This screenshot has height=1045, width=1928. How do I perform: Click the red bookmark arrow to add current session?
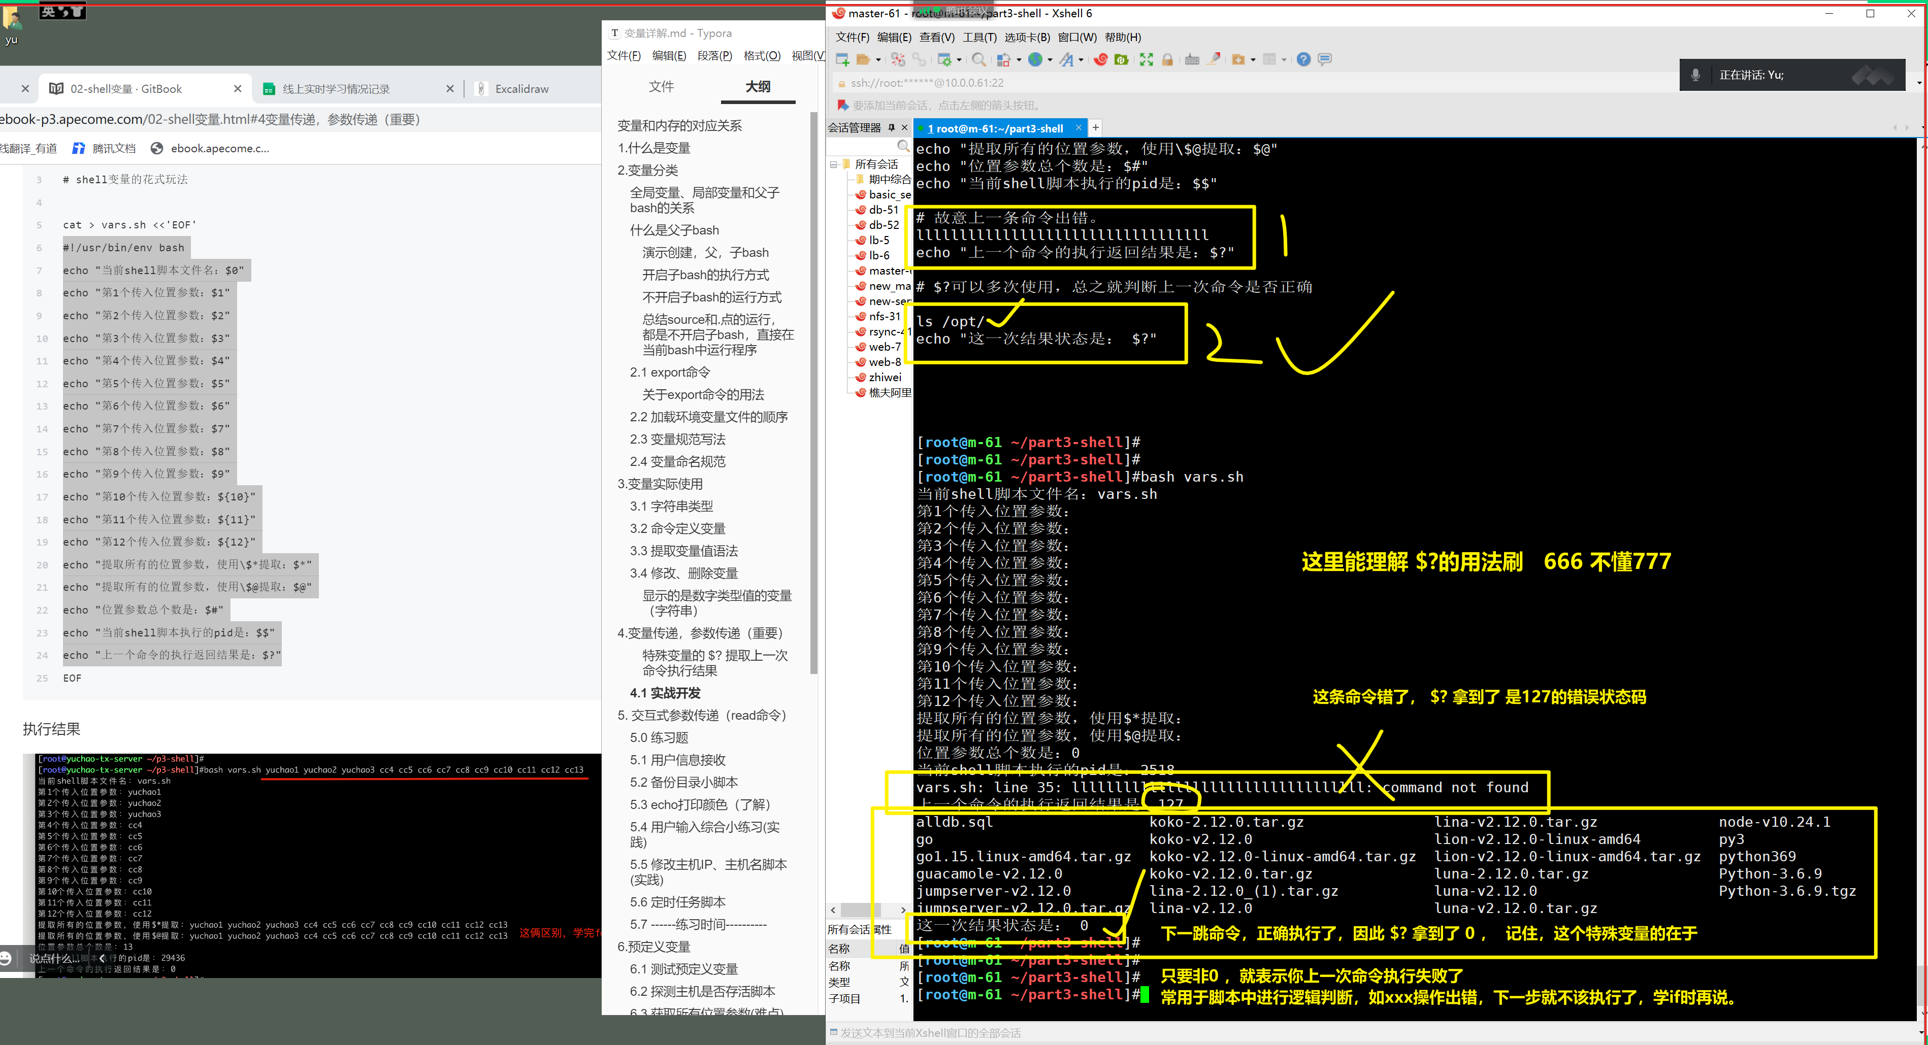(843, 106)
